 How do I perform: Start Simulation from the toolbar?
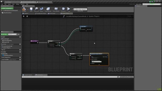(63, 9)
